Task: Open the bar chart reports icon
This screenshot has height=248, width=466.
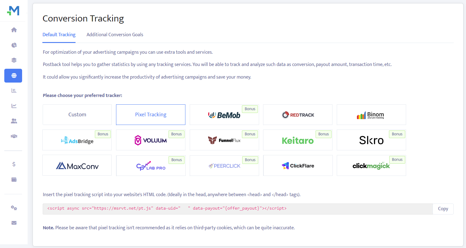Action: 14,91
